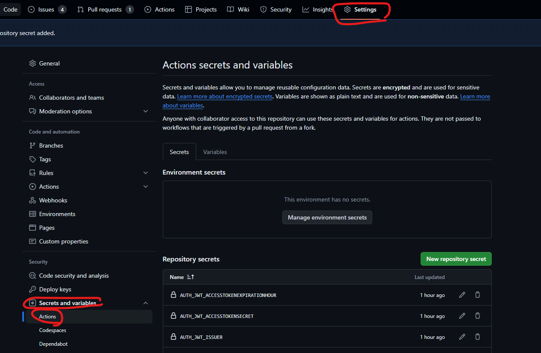Delete the AUTH_JWT_ACCESSTOKENEXPIRATIONHOUR secret

point(478,295)
